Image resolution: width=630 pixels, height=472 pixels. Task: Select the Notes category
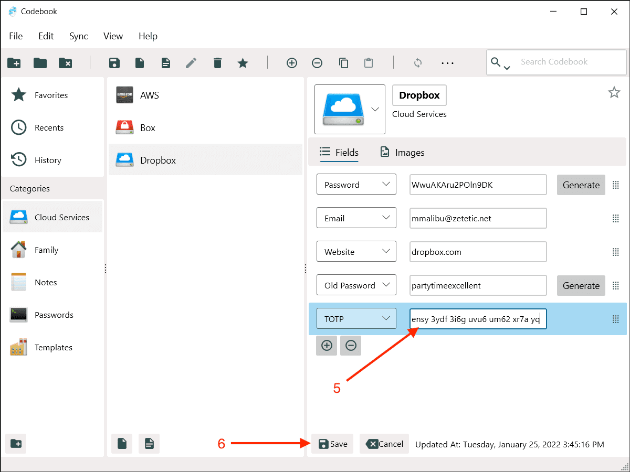point(52,282)
